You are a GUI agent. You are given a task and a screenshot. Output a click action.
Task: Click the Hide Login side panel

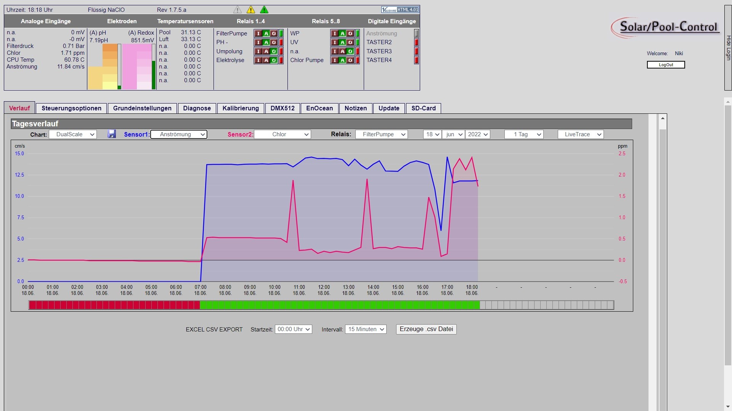(x=728, y=48)
